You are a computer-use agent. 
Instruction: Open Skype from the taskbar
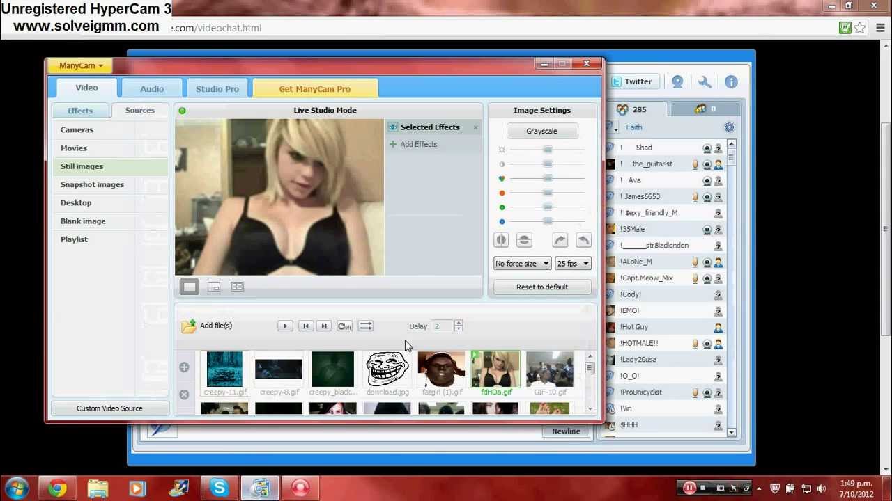click(219, 488)
